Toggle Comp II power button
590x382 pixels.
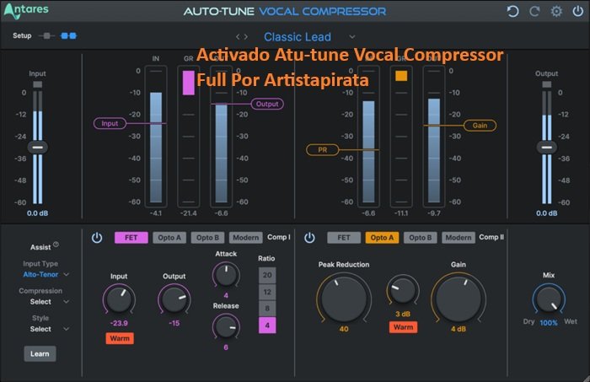pos(309,238)
